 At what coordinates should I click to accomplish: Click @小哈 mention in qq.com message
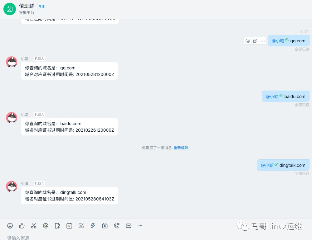(278, 41)
